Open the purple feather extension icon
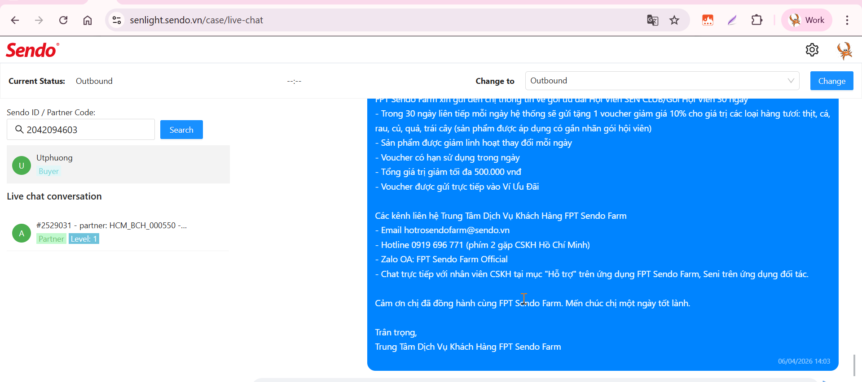 [x=732, y=20]
